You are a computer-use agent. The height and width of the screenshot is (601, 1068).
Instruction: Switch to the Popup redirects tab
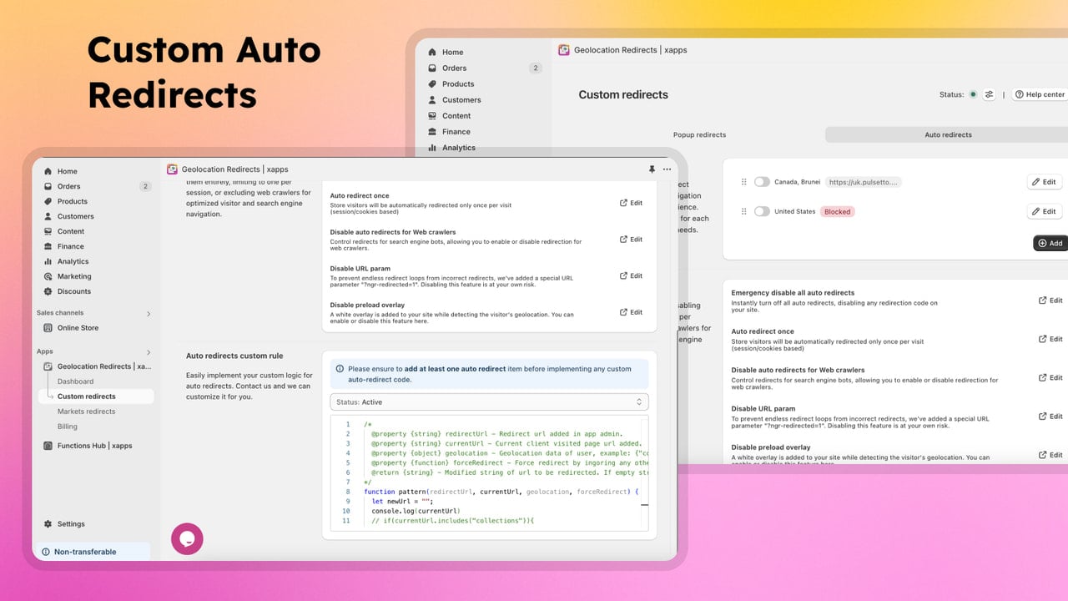pos(699,134)
